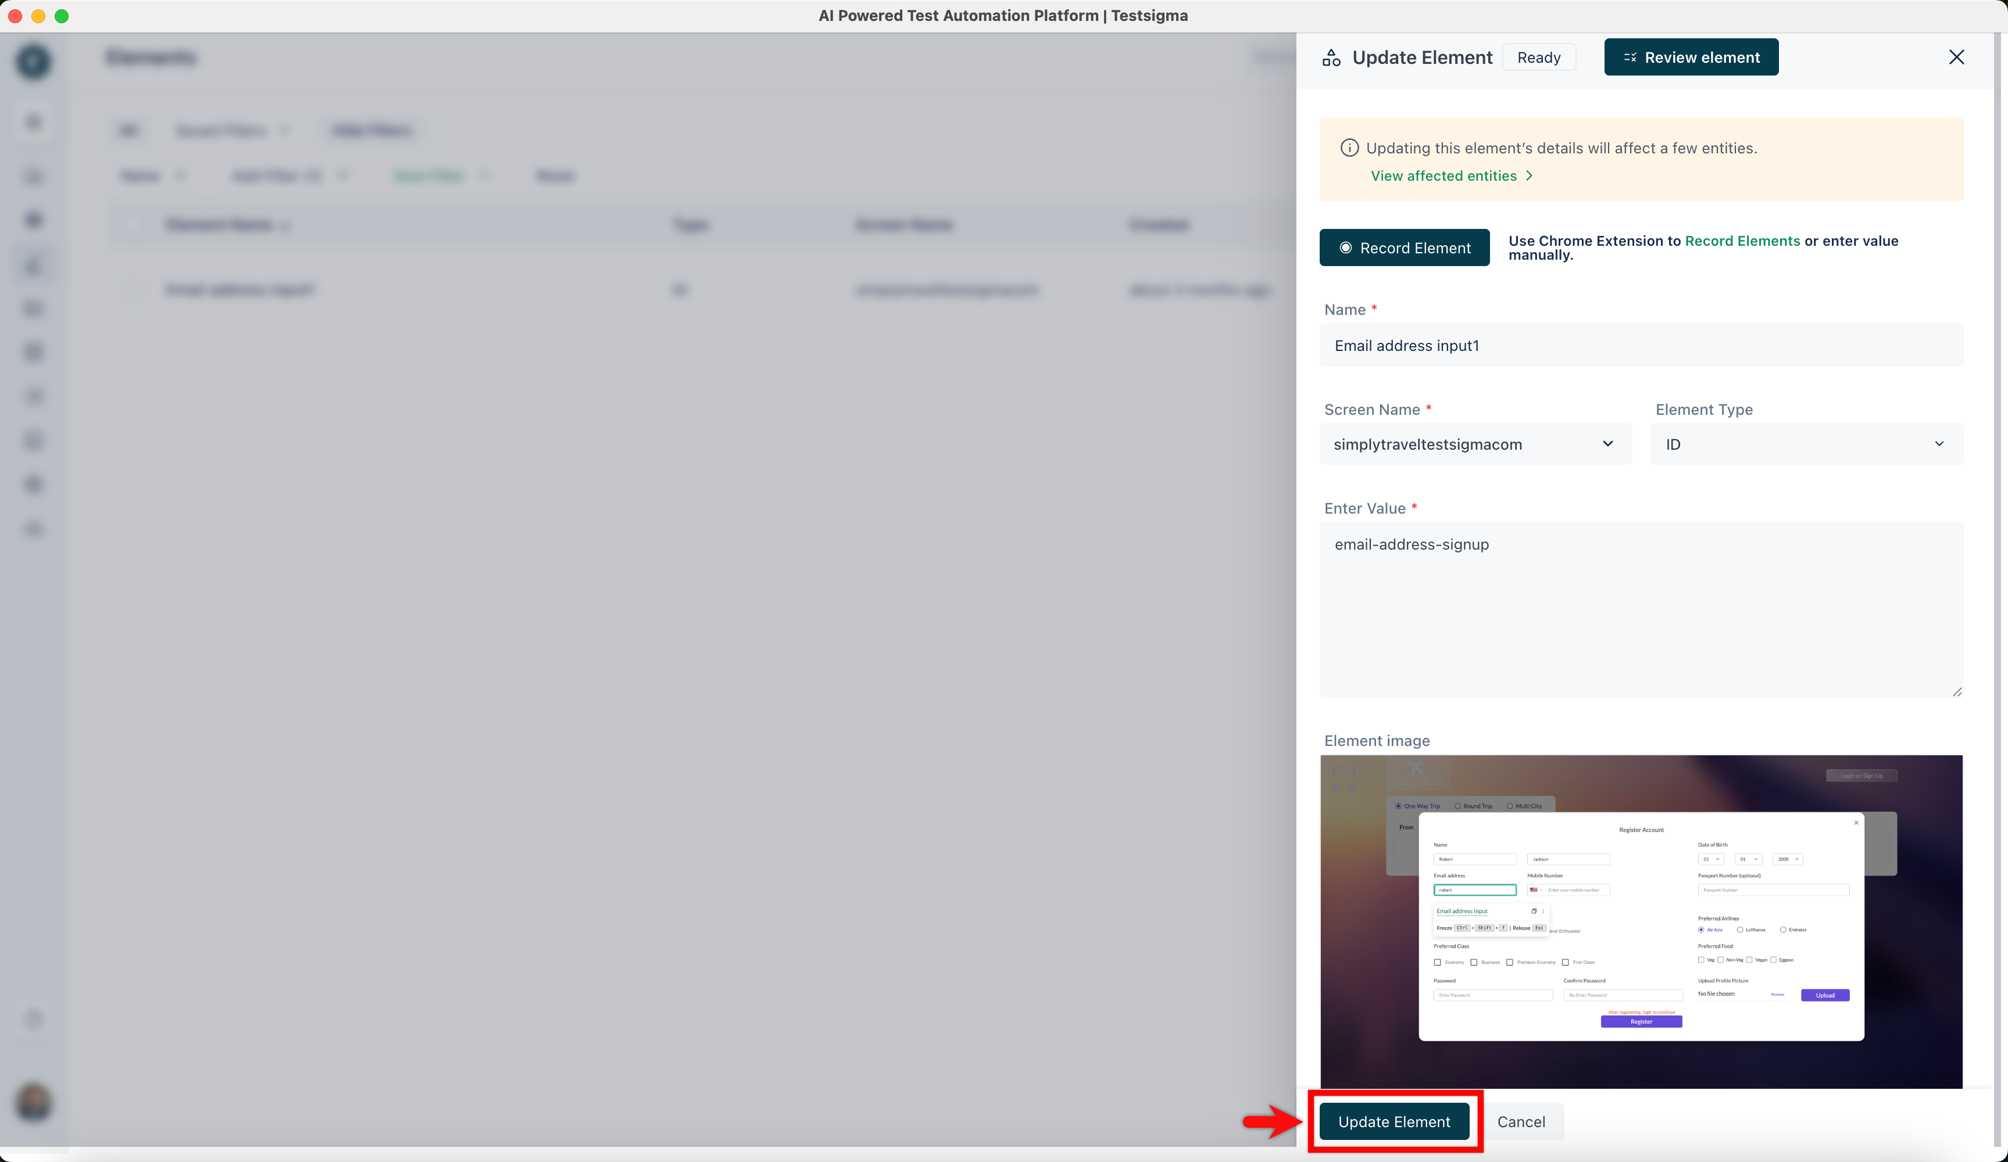Click the Update Element save button
The width and height of the screenshot is (2008, 1162).
[1394, 1121]
